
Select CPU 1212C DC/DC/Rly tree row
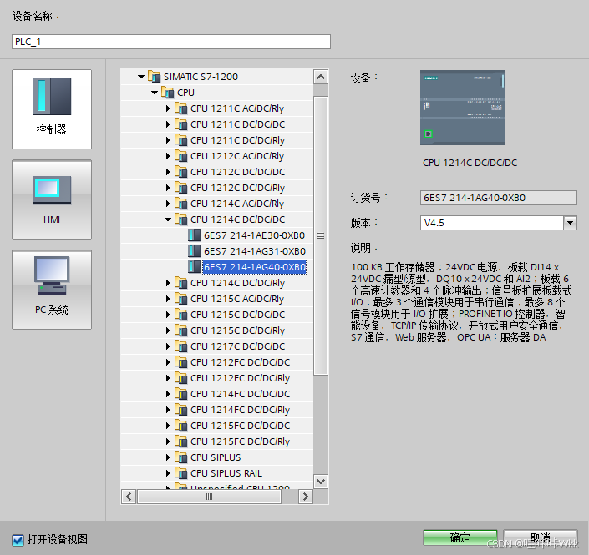pos(216,188)
